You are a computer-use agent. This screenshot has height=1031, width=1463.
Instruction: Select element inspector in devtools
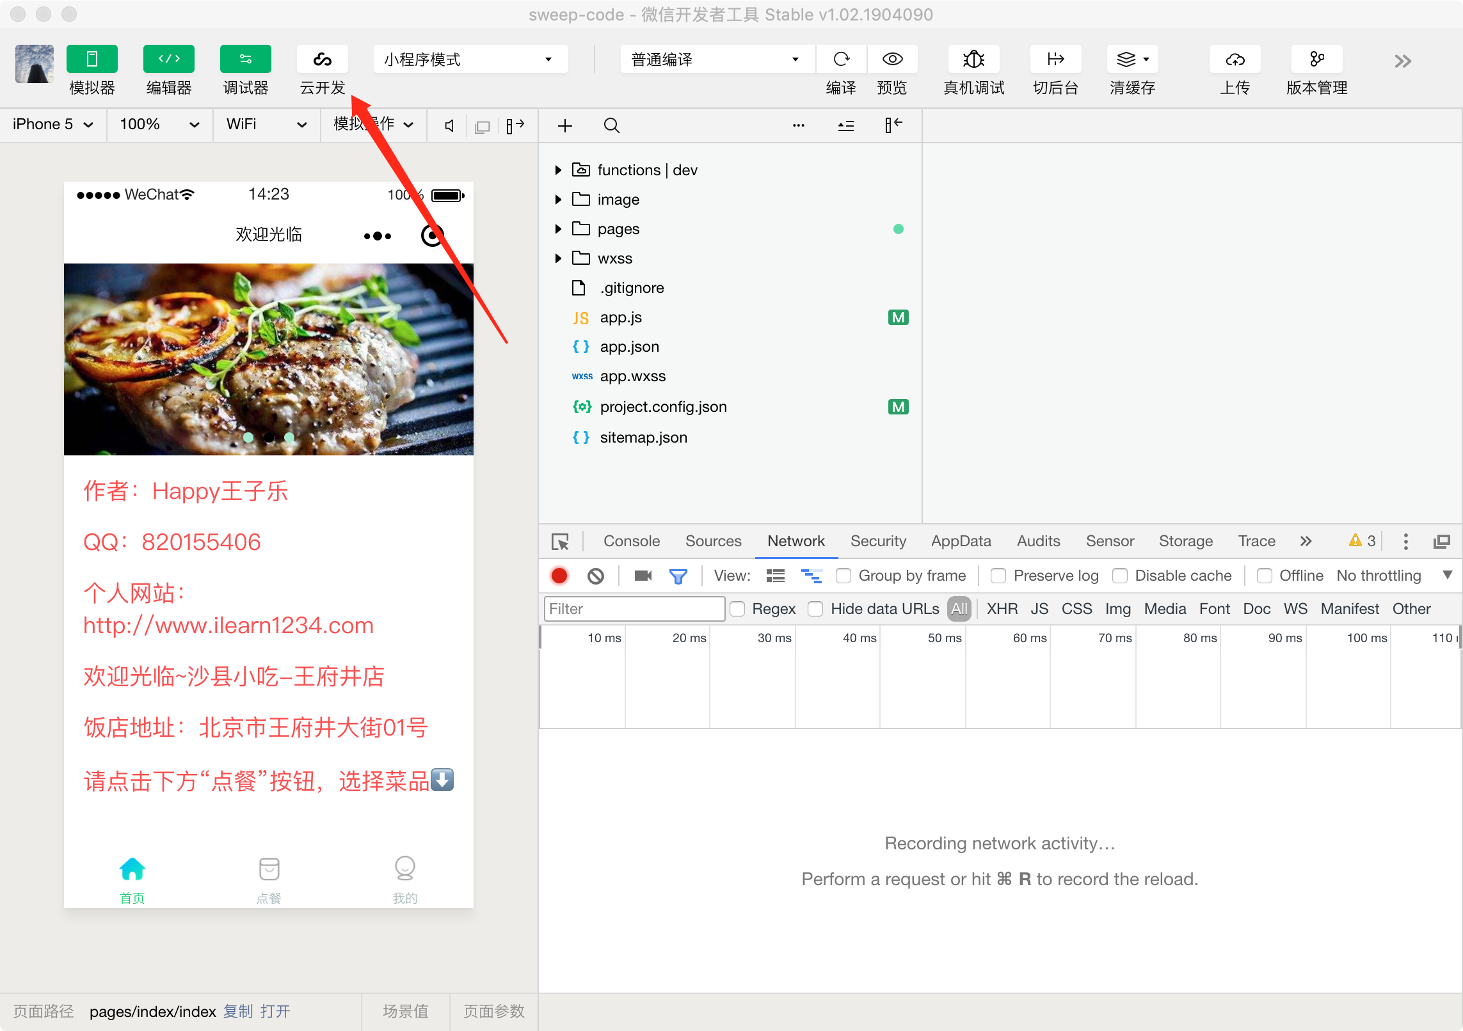point(560,542)
